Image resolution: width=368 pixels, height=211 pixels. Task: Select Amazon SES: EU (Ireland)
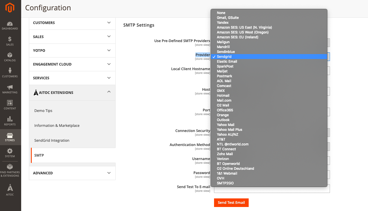coord(269,37)
